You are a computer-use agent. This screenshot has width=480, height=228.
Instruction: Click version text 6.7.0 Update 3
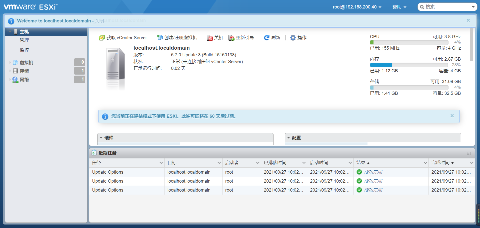[x=203, y=55]
